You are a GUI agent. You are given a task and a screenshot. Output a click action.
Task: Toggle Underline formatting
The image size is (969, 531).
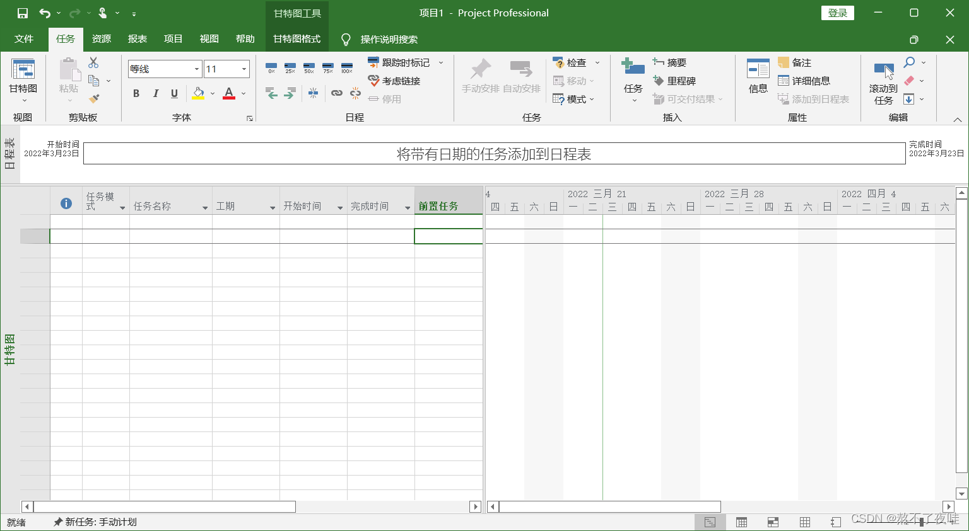tap(174, 93)
